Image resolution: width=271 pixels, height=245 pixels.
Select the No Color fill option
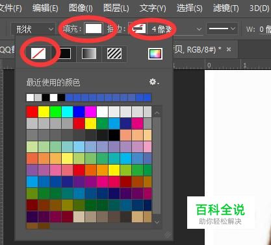38,53
